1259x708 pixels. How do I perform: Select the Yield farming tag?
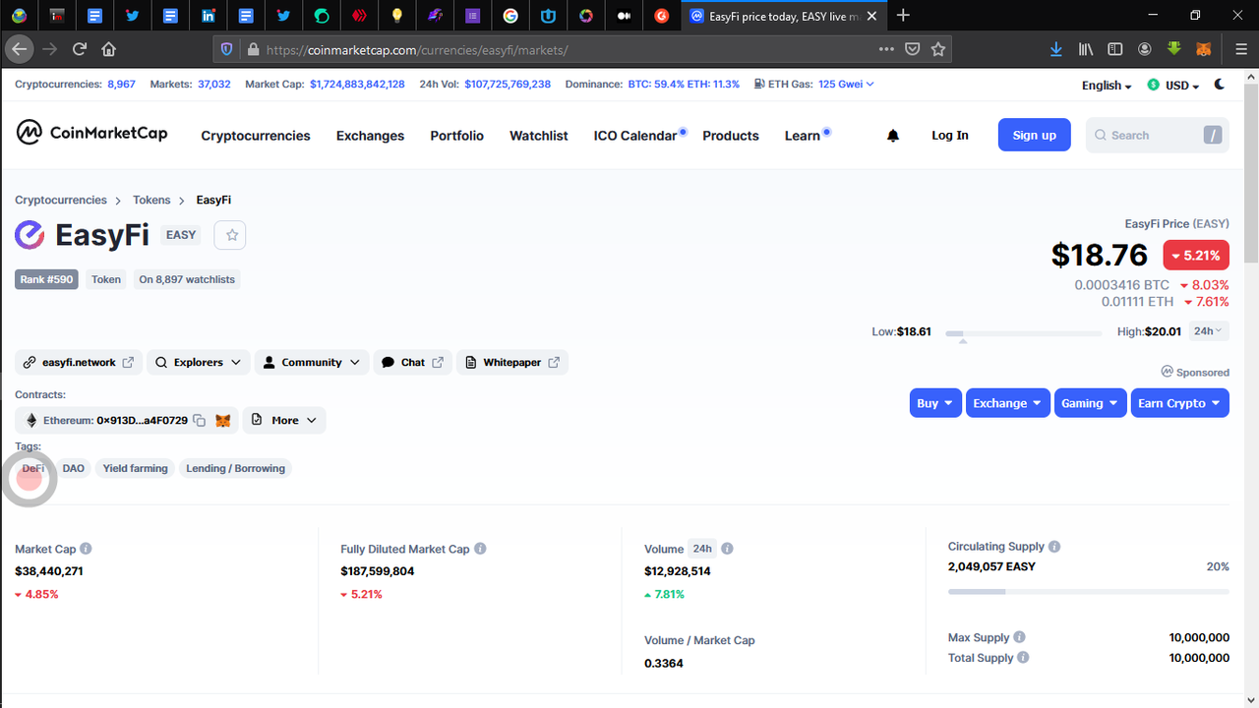click(x=136, y=469)
